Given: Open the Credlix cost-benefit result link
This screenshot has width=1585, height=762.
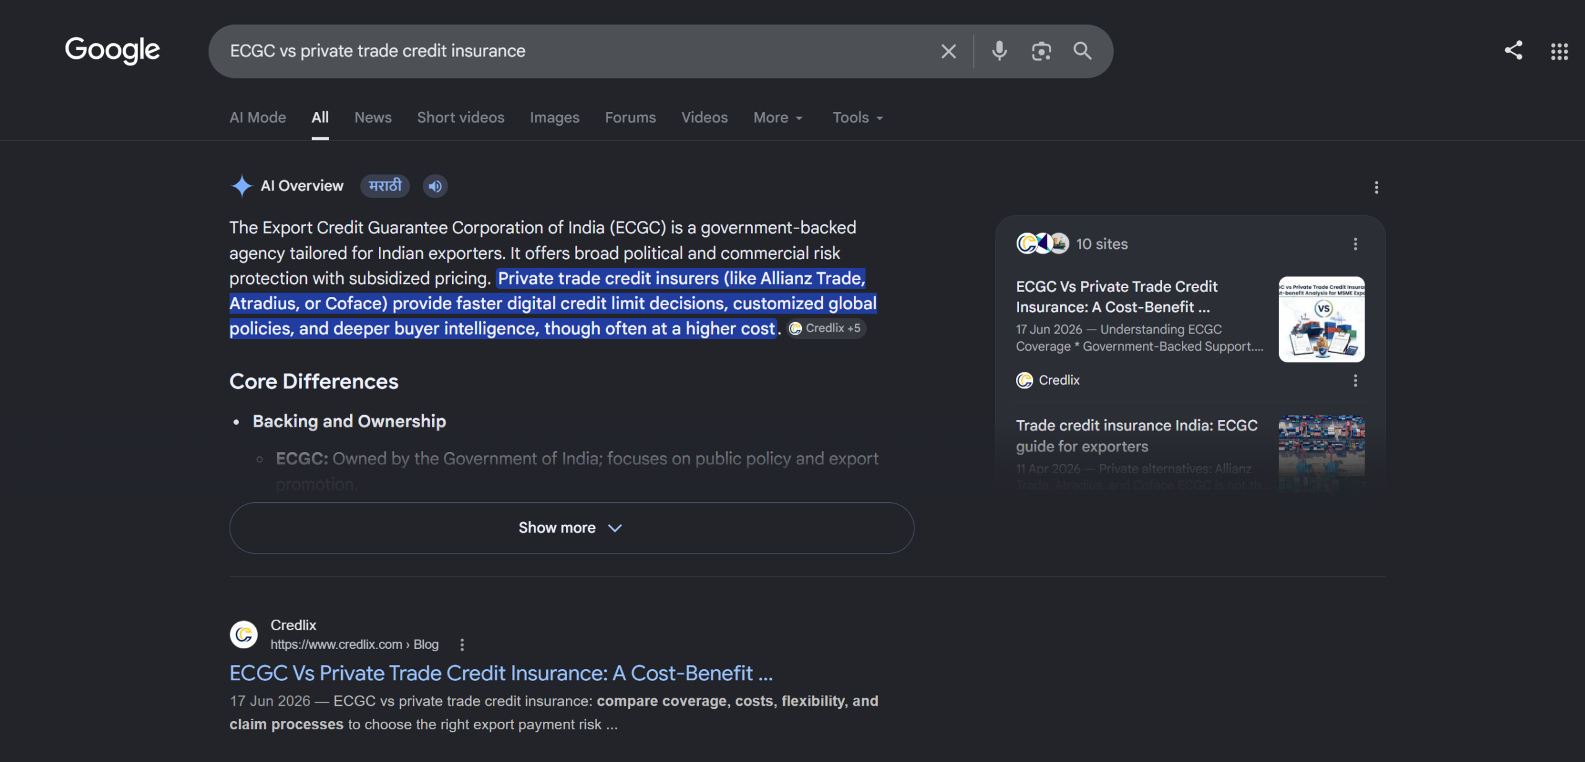Looking at the screenshot, I should (501, 673).
